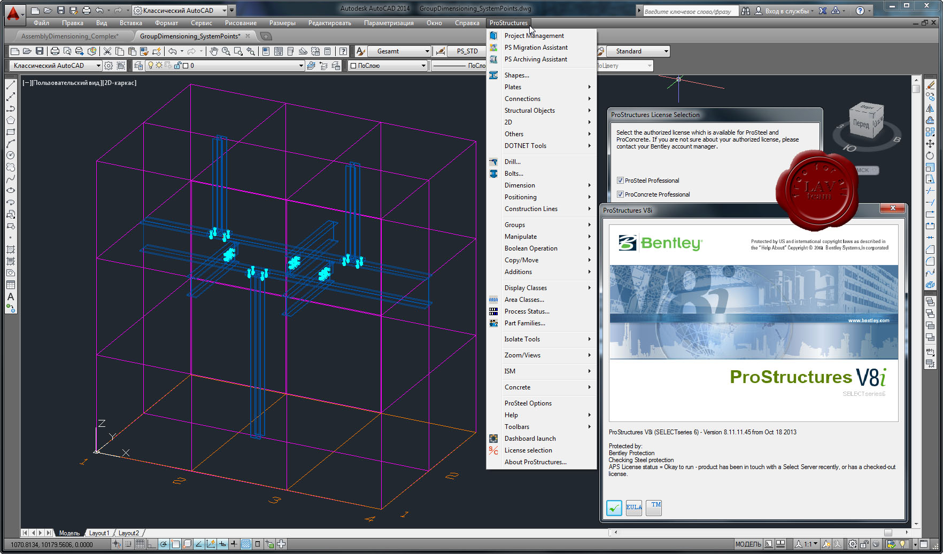Image resolution: width=943 pixels, height=554 pixels.
Task: Click the Zoom Realtime icon
Action: coord(226,51)
